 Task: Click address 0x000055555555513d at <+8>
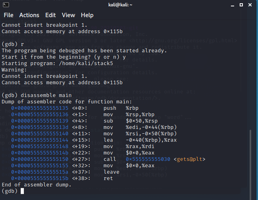click(x=40, y=127)
